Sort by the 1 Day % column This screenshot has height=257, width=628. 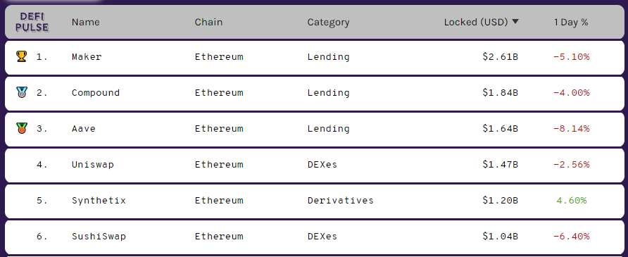[x=571, y=22]
